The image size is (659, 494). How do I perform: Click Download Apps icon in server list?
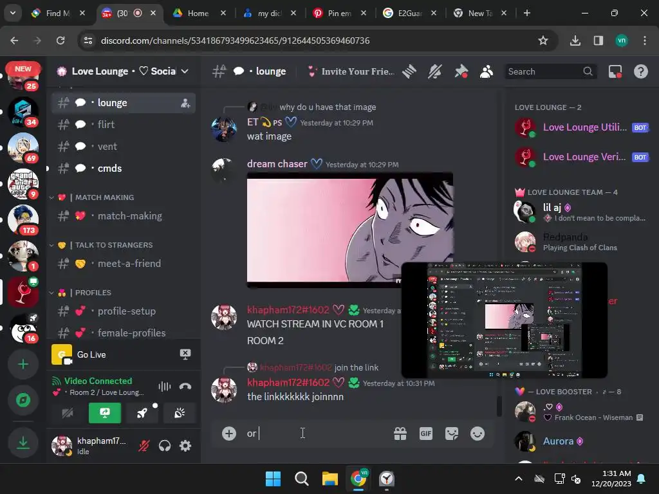tap(23, 443)
